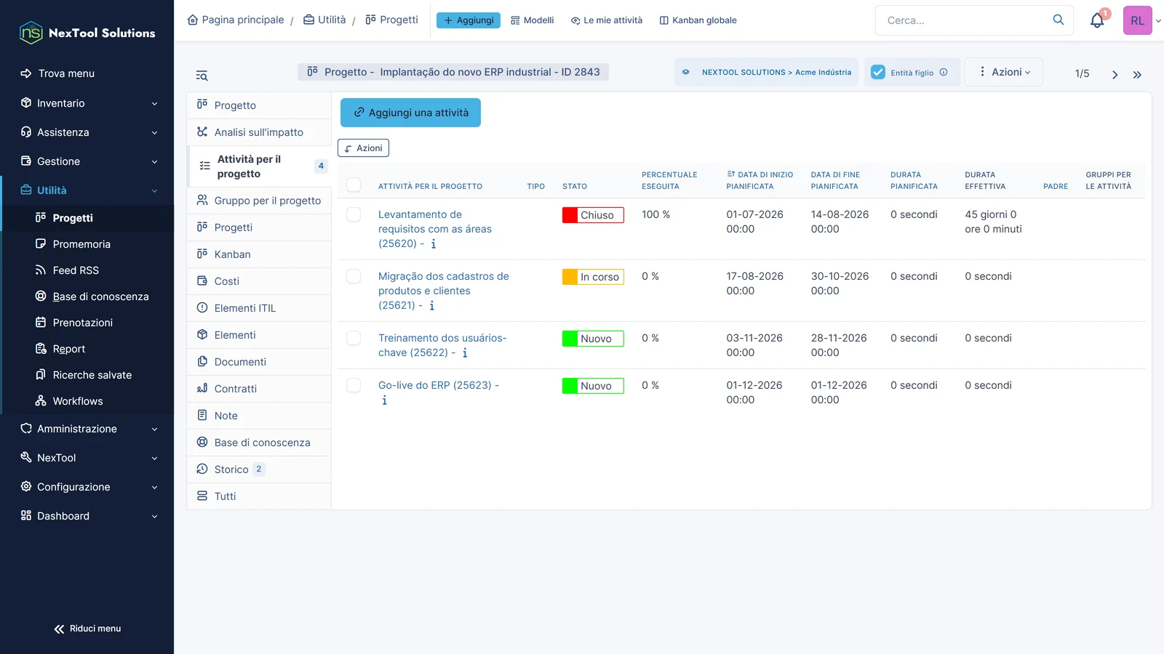Click Aggiungi una attività button
This screenshot has height=654, width=1164.
(410, 113)
